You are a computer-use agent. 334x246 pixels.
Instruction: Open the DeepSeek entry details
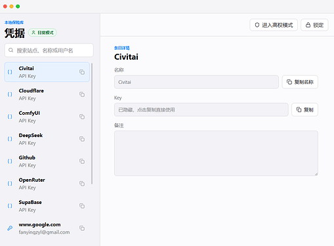coord(47,139)
